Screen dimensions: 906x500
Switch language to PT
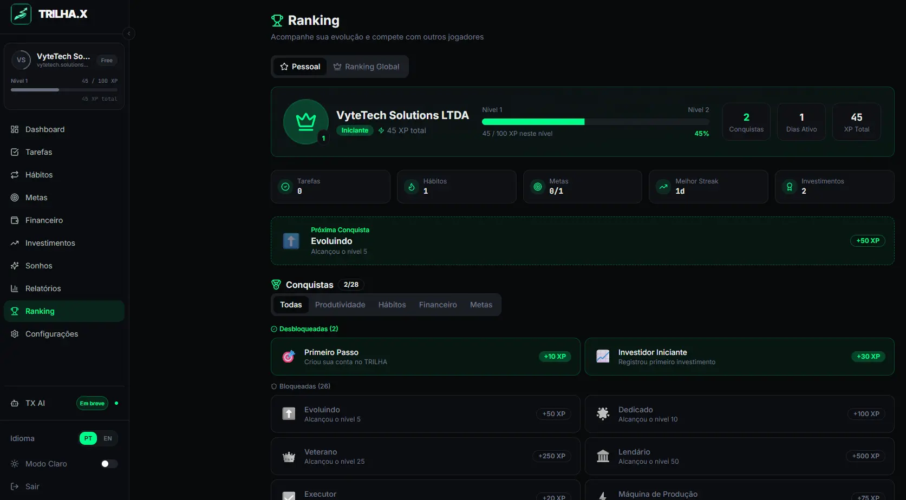(88, 438)
